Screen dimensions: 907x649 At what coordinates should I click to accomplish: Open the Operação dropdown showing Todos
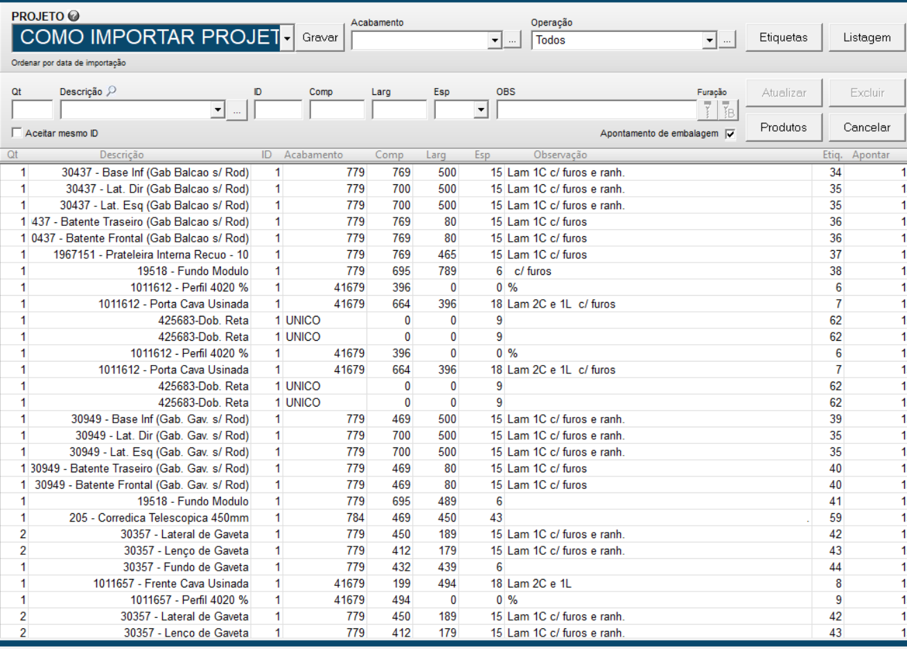pyautogui.click(x=710, y=40)
